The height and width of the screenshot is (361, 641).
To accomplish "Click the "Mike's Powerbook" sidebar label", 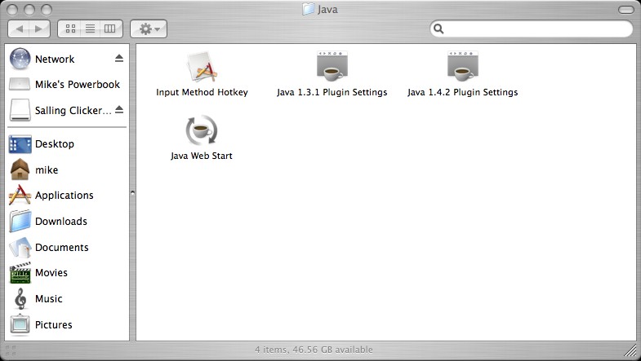I will pyautogui.click(x=78, y=85).
